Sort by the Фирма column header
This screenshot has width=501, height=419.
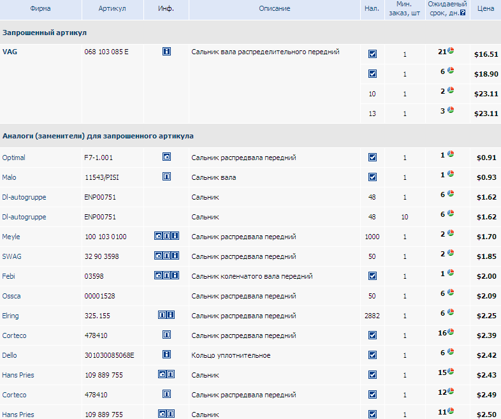pos(40,9)
